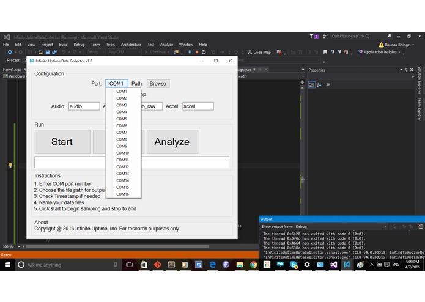Open File Explorer from the taskbar
The width and height of the screenshot is (425, 302).
pos(240,265)
